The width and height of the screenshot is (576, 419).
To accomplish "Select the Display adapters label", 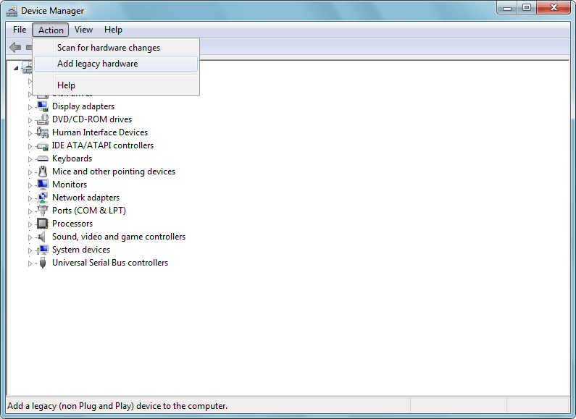I will pyautogui.click(x=83, y=106).
